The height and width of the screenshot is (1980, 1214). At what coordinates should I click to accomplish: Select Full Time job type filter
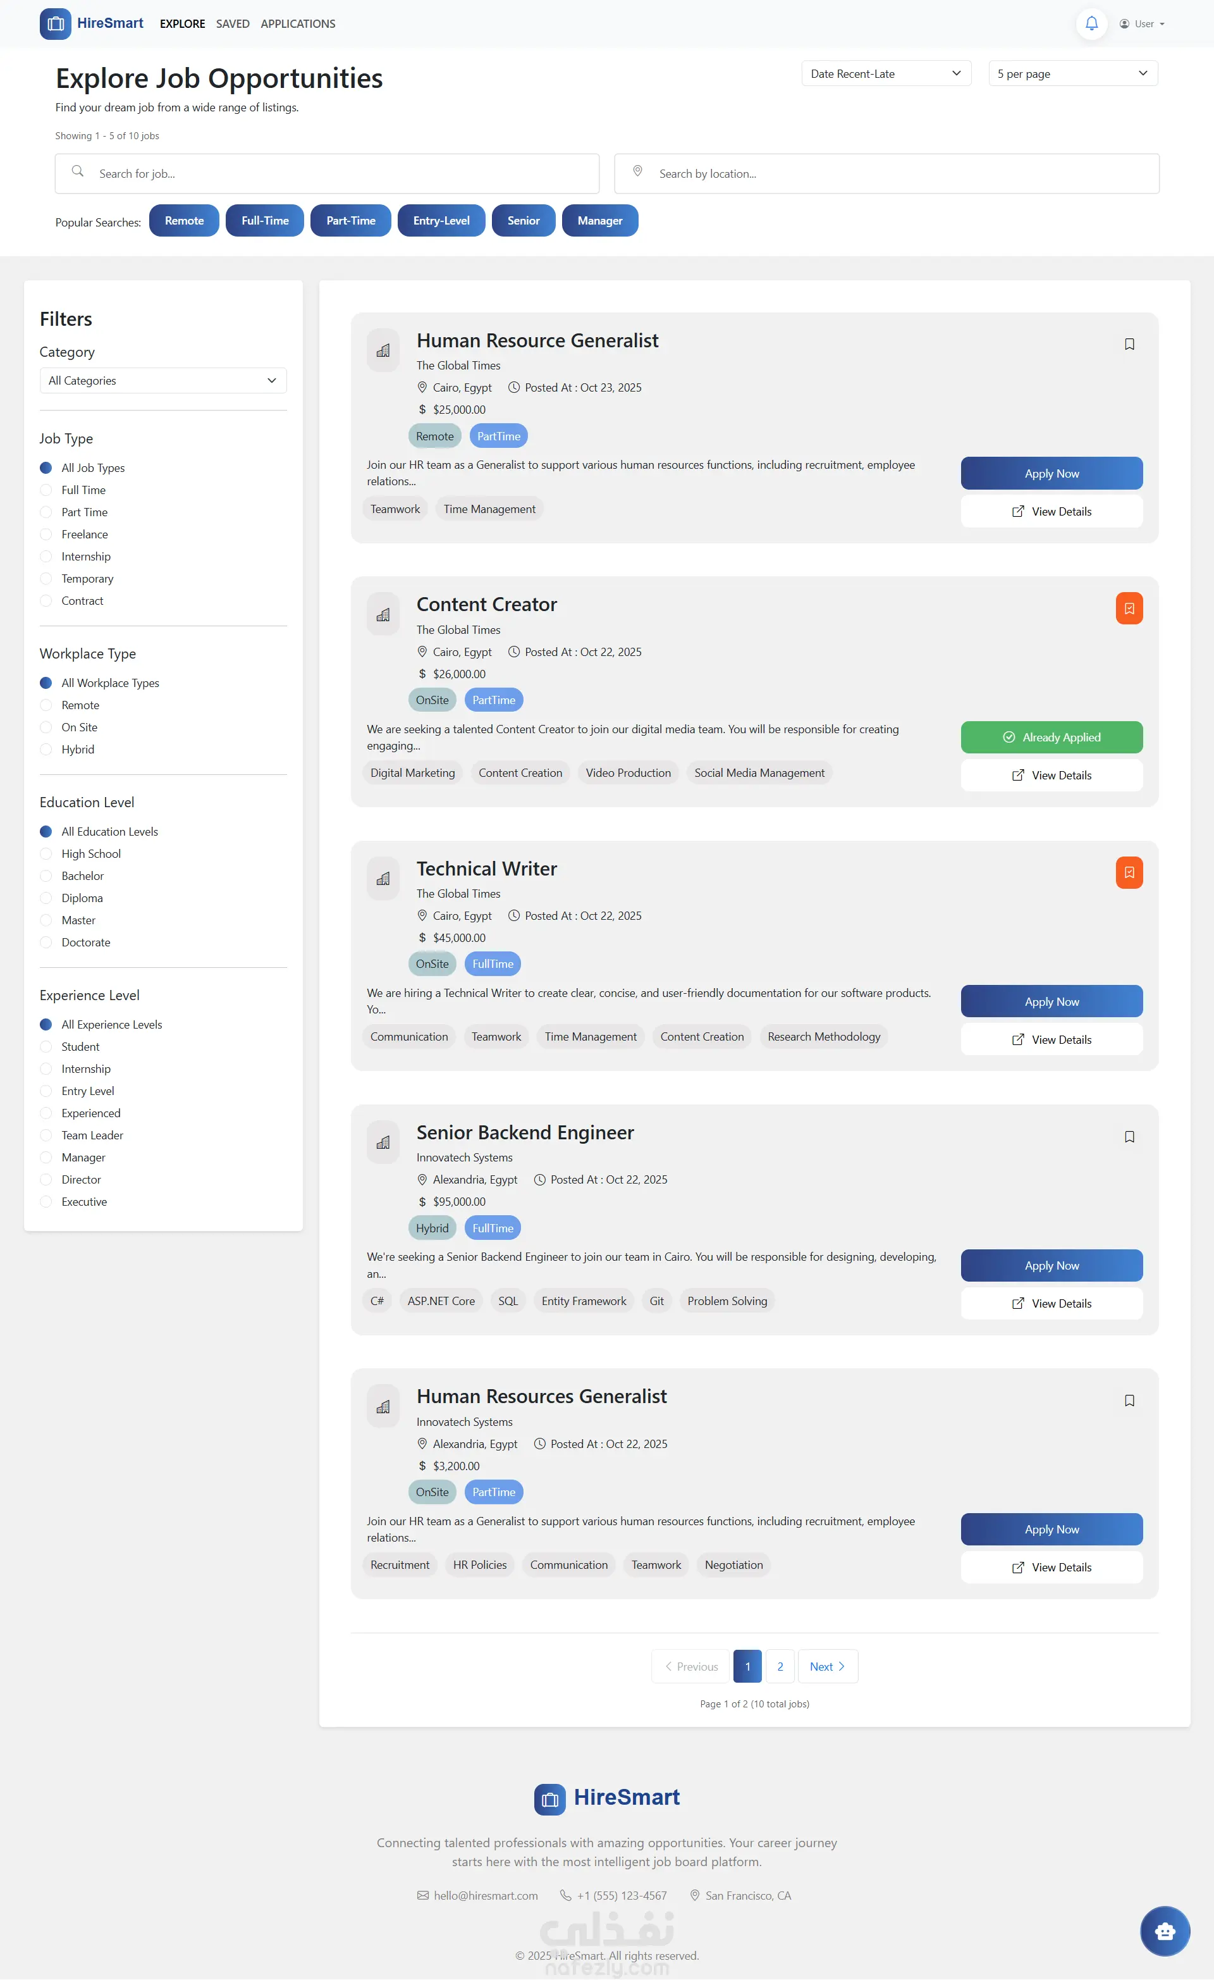coord(47,490)
